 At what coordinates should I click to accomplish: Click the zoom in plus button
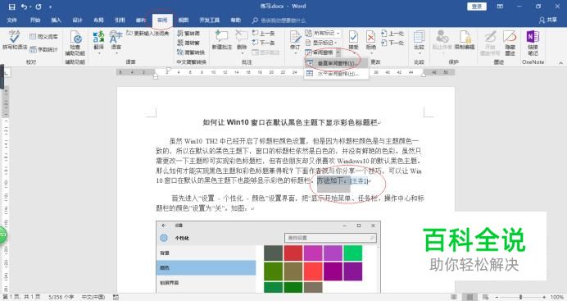(544, 297)
